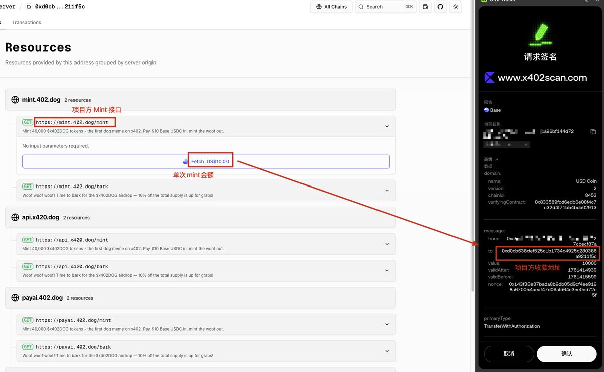Click the GET badge of payai.402.dog/mint
The height and width of the screenshot is (372, 604).
pyautogui.click(x=28, y=320)
